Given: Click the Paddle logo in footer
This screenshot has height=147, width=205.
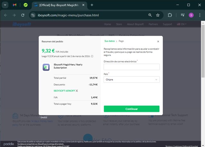Looking at the screenshot, I should pyautogui.click(x=9, y=144).
